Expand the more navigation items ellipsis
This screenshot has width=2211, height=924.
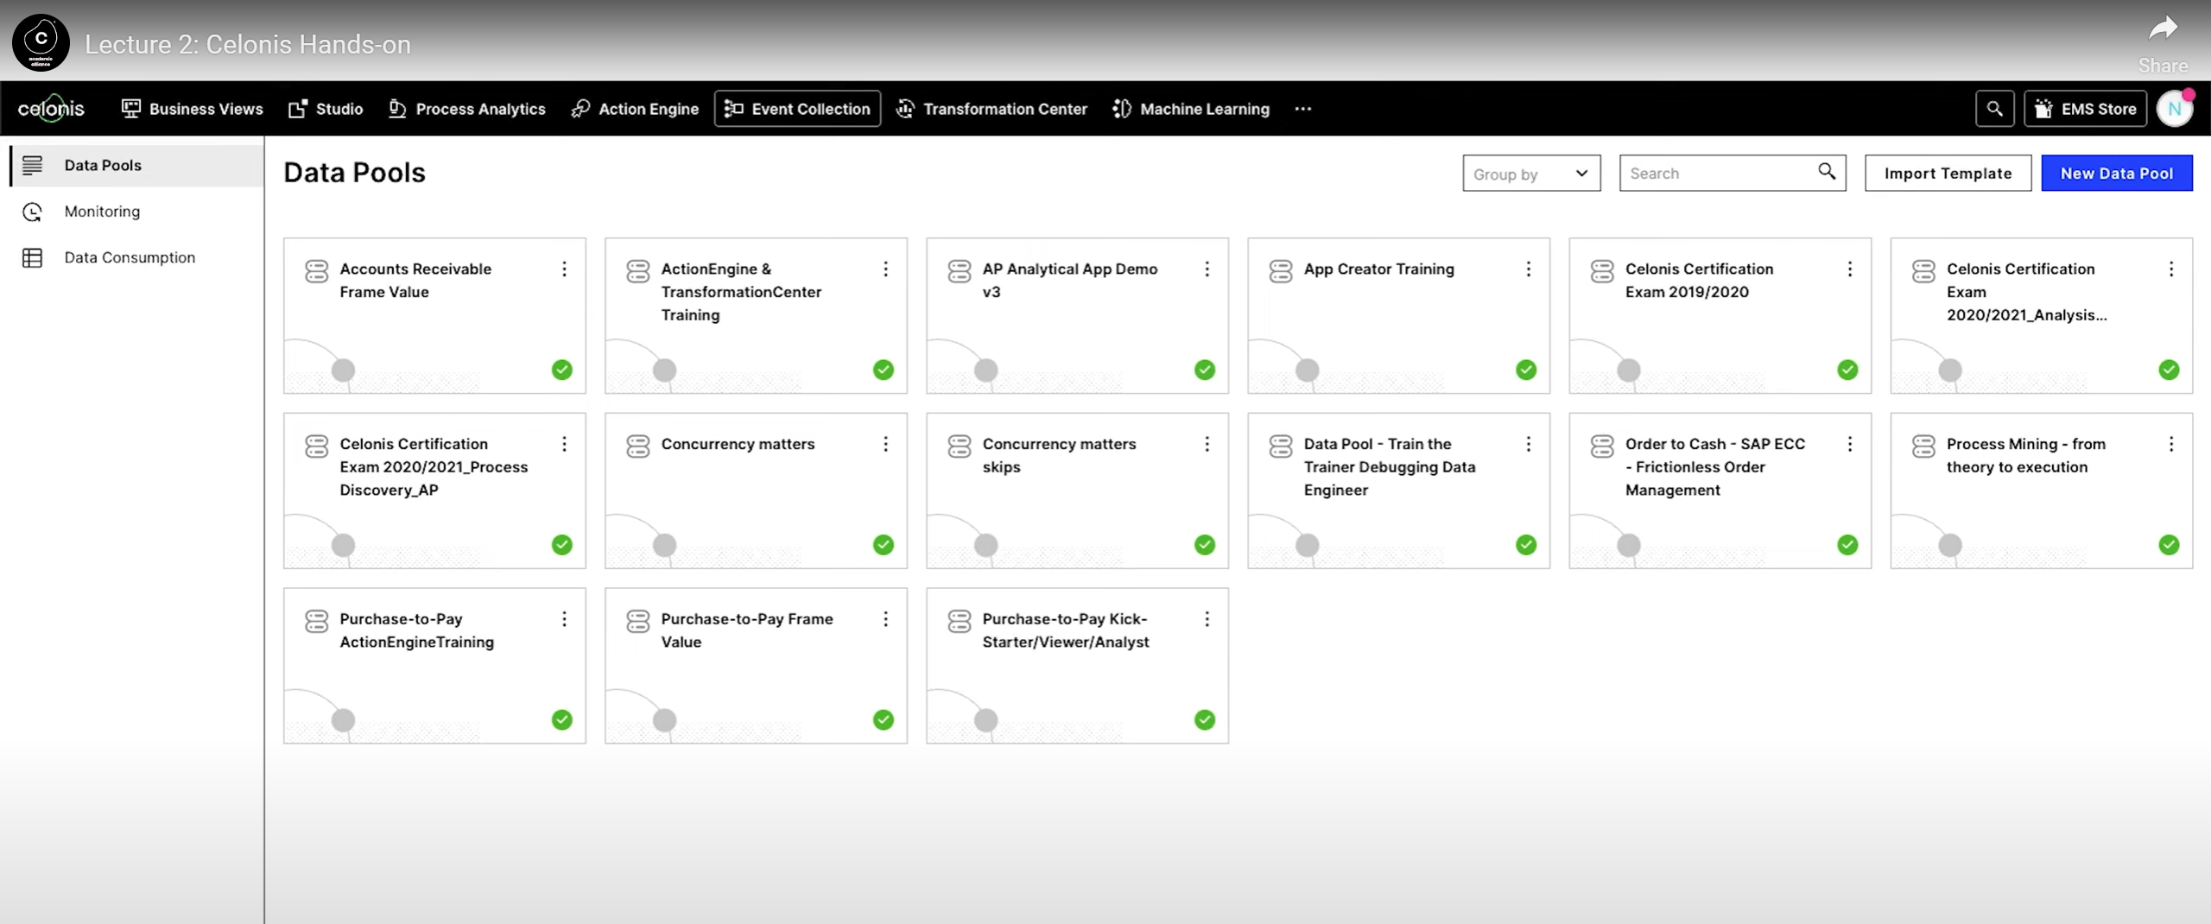tap(1303, 109)
